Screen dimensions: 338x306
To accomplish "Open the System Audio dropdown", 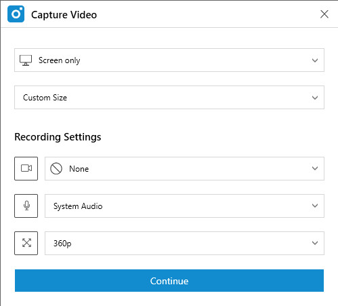I will click(184, 206).
